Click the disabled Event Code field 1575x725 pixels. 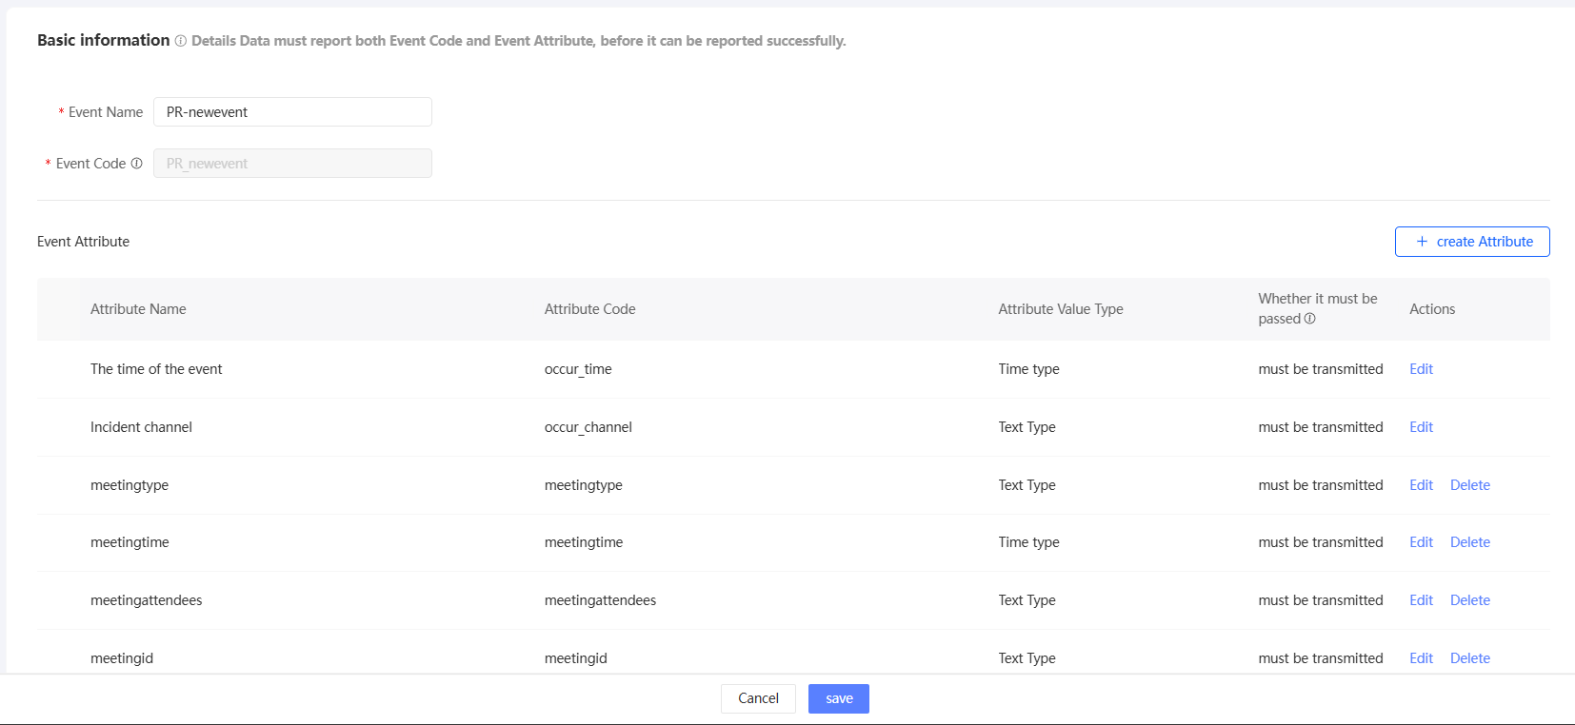(292, 164)
